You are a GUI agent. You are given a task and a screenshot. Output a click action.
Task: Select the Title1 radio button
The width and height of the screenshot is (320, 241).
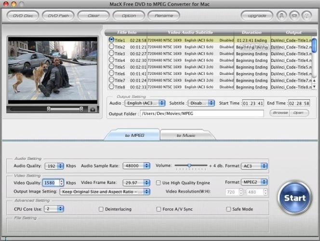click(111, 39)
